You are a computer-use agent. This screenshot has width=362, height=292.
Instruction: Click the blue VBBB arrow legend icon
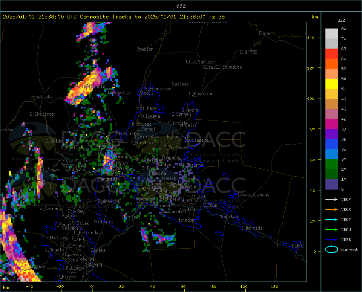331,240
